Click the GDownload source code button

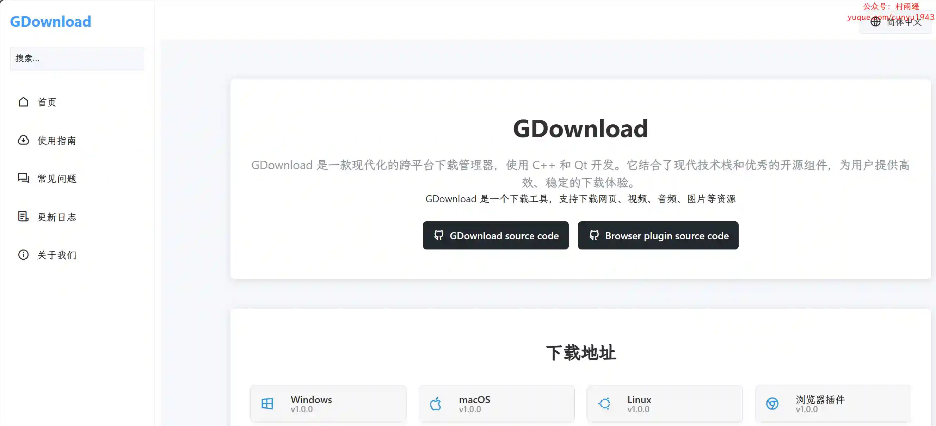pos(495,235)
